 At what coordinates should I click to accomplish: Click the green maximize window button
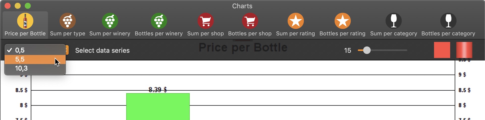coord(28,6)
